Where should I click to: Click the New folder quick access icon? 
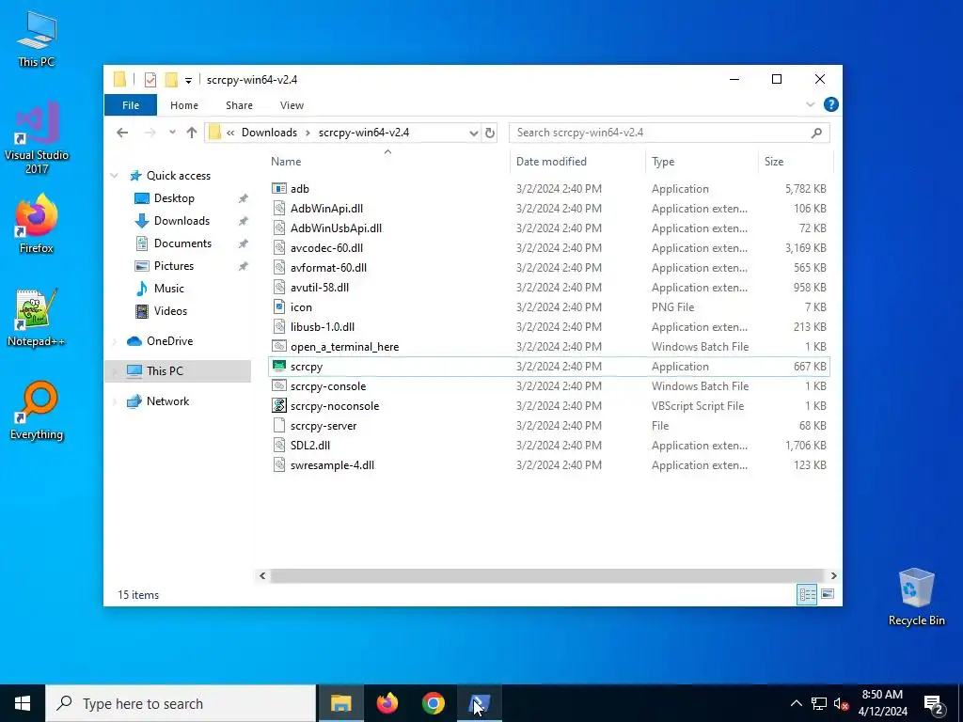171,80
